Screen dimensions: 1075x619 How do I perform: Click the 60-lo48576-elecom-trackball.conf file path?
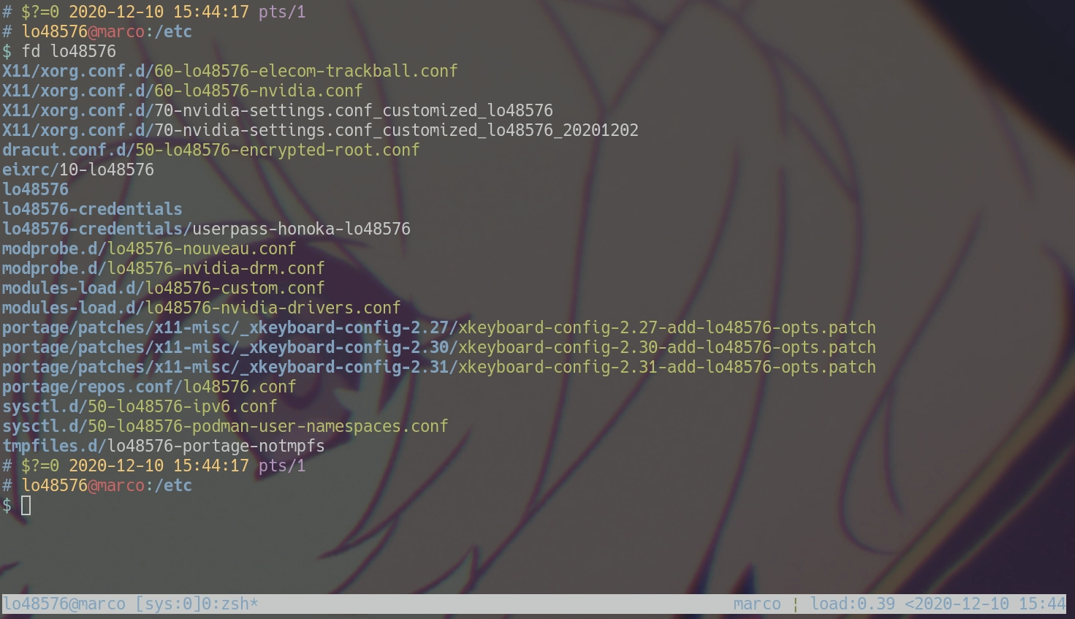coord(229,71)
